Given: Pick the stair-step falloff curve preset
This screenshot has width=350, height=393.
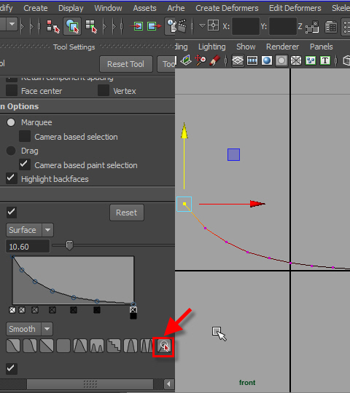Looking at the screenshot, I should [114, 346].
